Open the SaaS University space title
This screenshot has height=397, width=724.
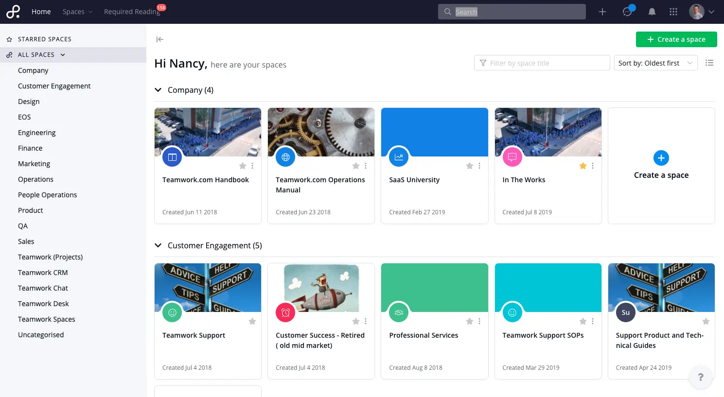(x=414, y=180)
